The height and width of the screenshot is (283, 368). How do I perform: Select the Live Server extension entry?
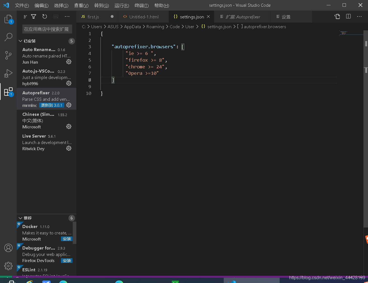(46, 142)
